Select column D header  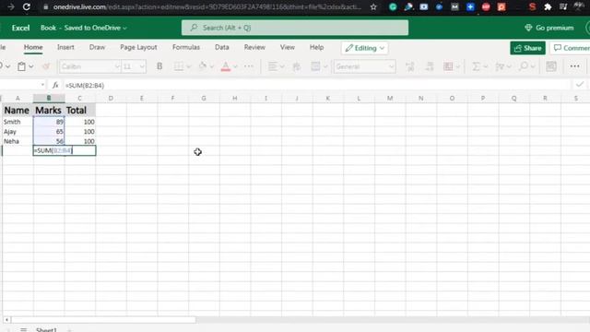111,99
